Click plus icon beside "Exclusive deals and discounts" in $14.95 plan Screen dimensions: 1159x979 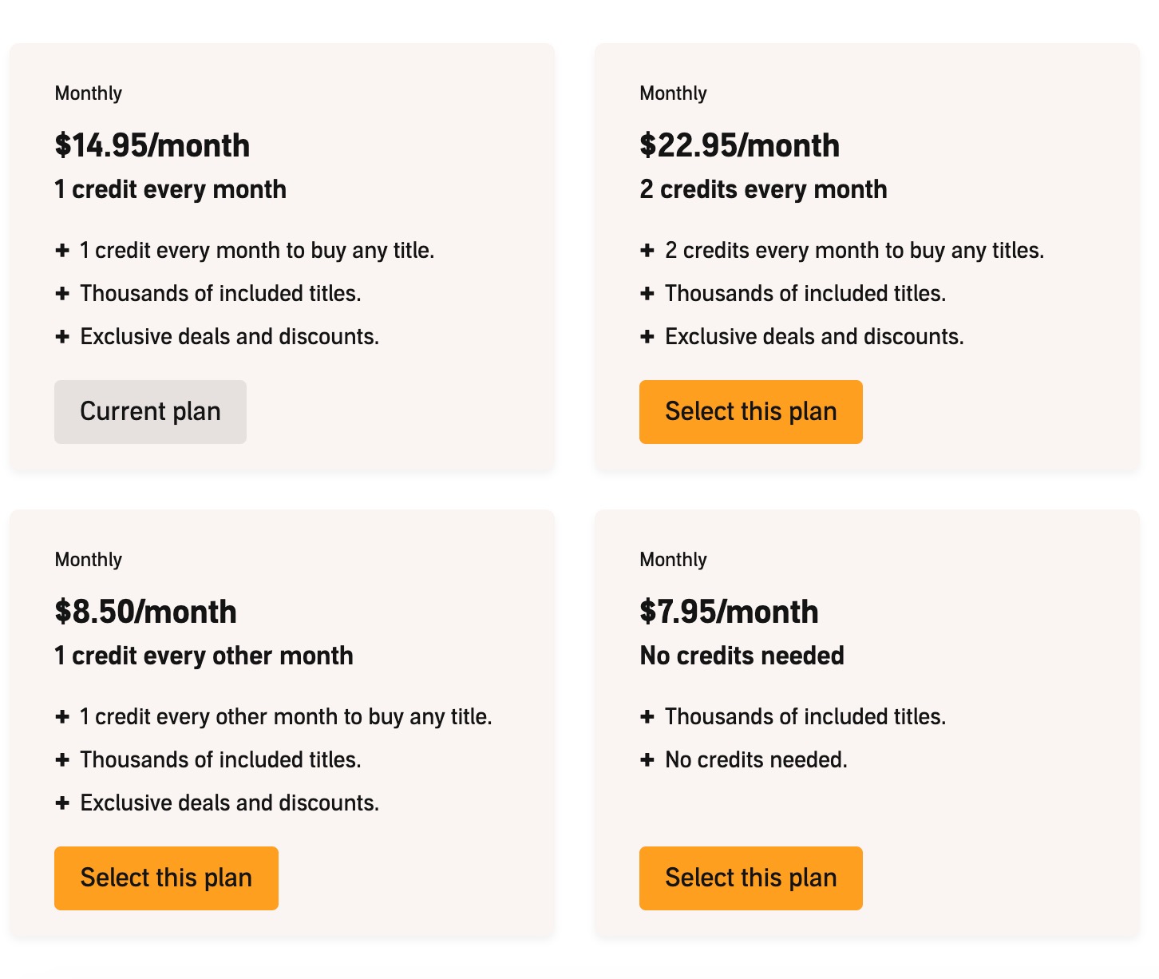[62, 337]
